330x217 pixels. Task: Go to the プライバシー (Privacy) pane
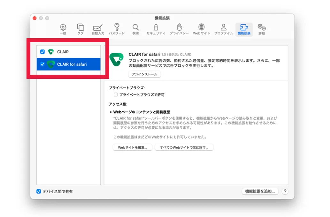tap(179, 29)
